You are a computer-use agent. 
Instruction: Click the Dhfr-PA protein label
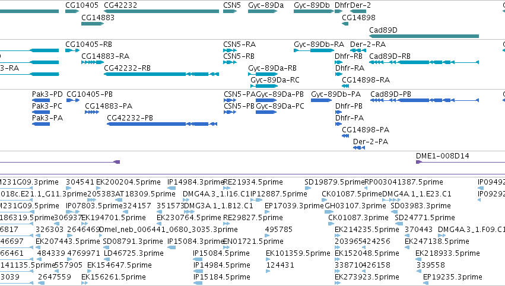(x=350, y=118)
